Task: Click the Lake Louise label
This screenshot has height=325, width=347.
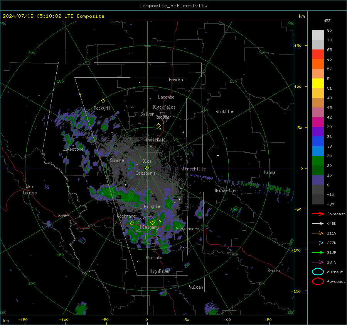Action: (x=30, y=190)
